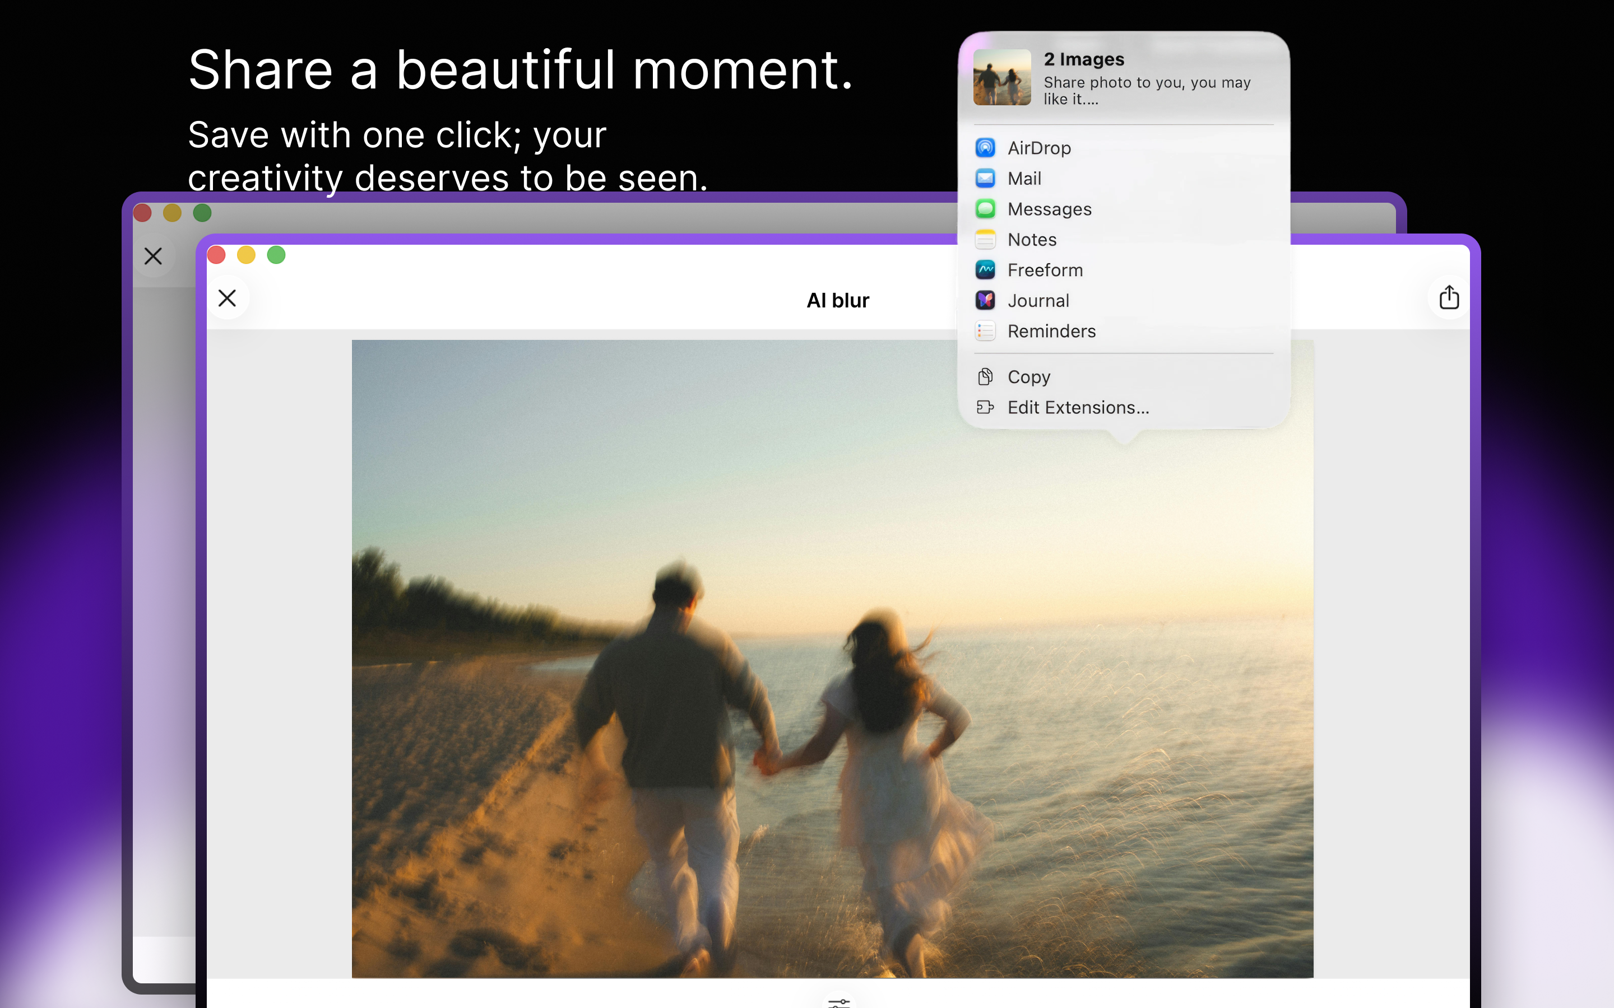The width and height of the screenshot is (1614, 1008).
Task: Click the Copy documents icon
Action: point(985,377)
